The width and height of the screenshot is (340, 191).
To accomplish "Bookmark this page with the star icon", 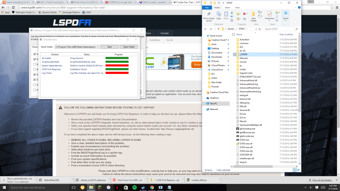I will (332, 7).
